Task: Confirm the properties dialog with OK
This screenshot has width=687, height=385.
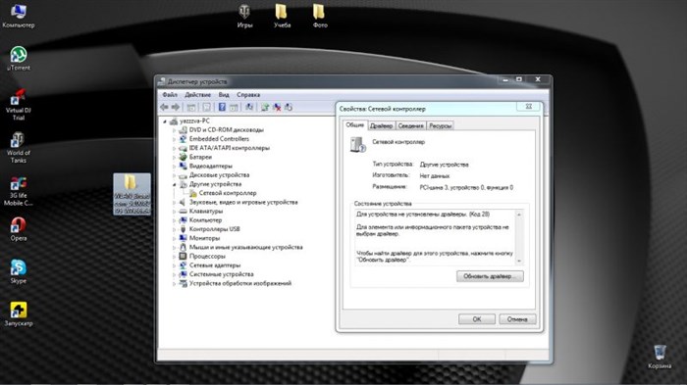Action: 477,319
